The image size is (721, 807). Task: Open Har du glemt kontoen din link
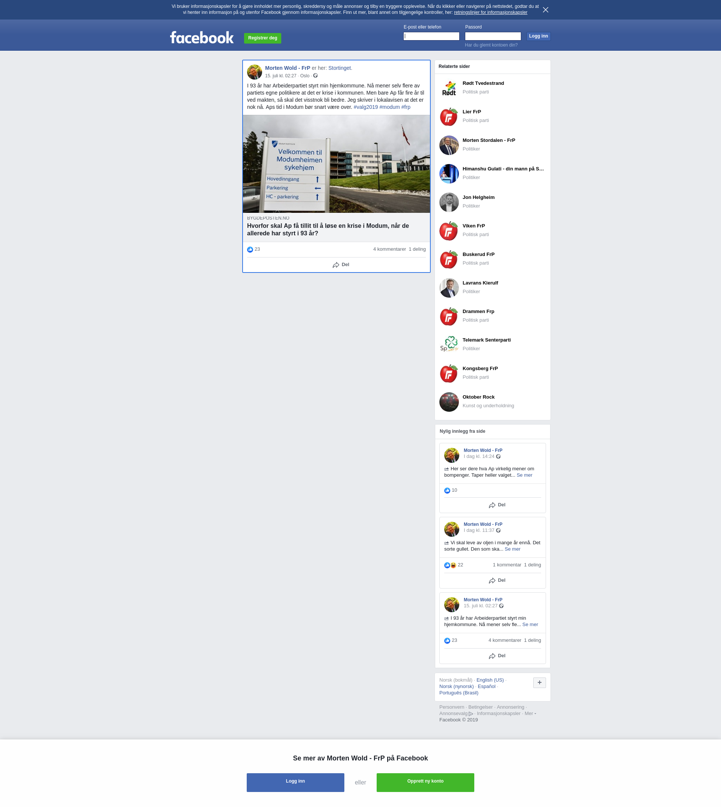pos(491,45)
